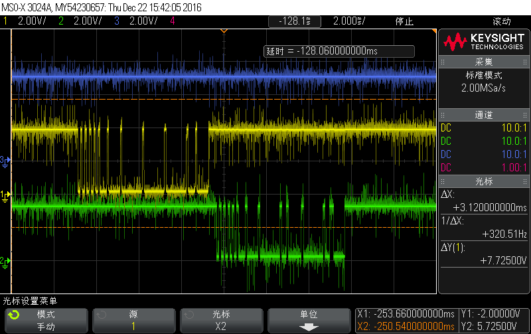Click the MSO-X 3024A title timestamp text

[x=102, y=7]
